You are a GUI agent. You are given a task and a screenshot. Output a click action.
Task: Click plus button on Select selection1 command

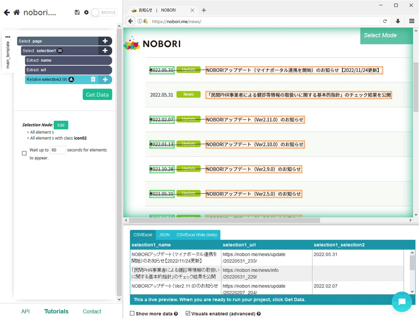click(105, 51)
